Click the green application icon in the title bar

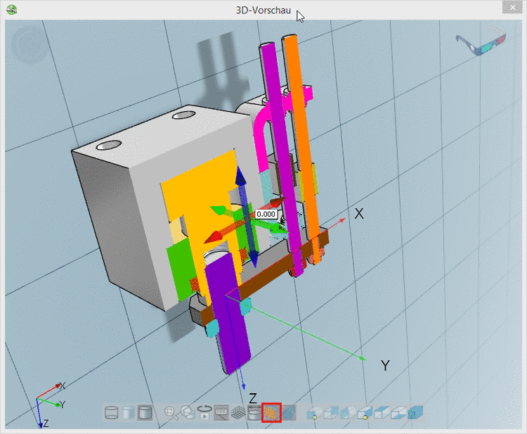click(x=12, y=10)
